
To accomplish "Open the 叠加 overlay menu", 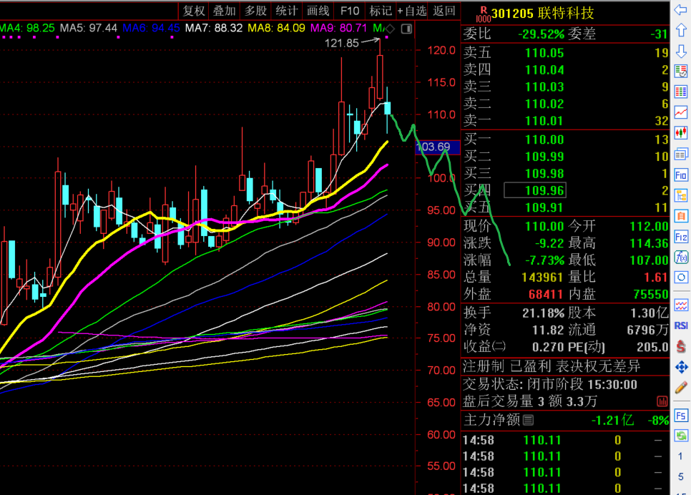I will (x=225, y=11).
